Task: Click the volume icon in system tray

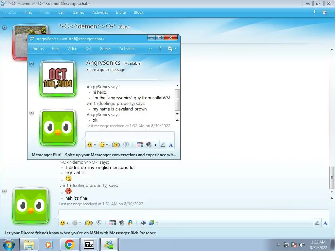Action: (x=302, y=245)
